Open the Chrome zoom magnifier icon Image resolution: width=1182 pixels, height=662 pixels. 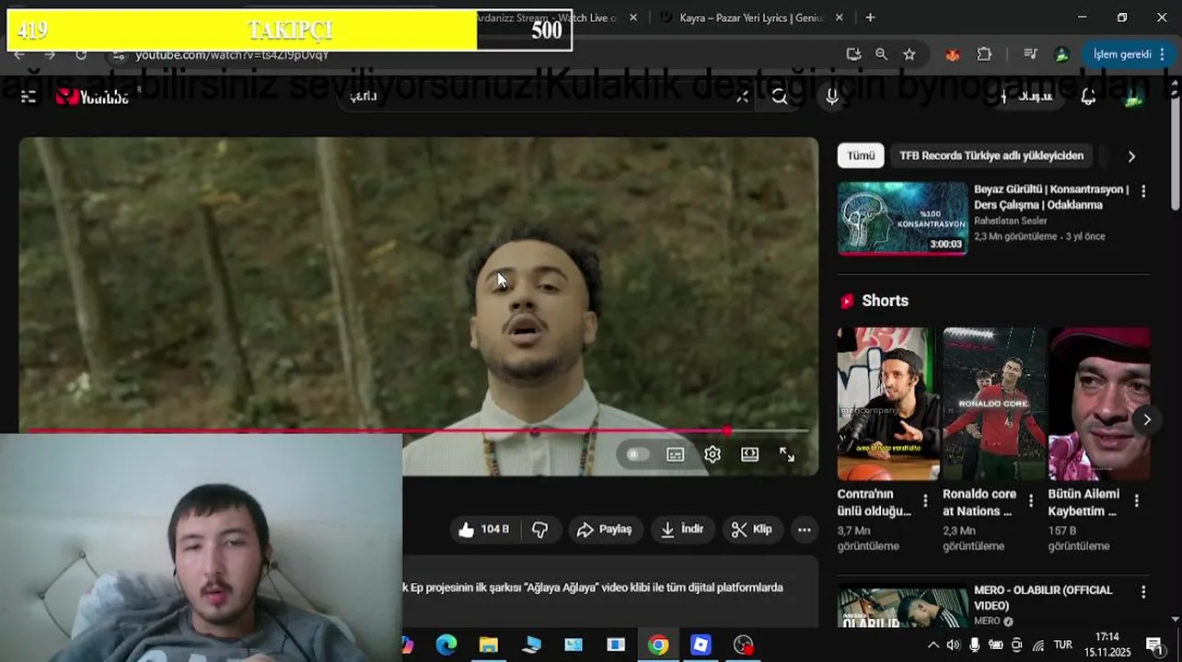(x=881, y=54)
